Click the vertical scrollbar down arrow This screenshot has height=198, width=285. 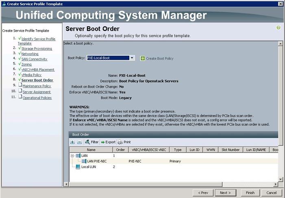[281, 179]
